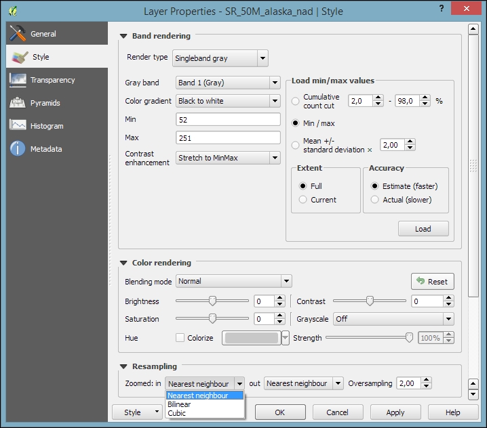Enable the Colorize checkbox

tap(180, 338)
